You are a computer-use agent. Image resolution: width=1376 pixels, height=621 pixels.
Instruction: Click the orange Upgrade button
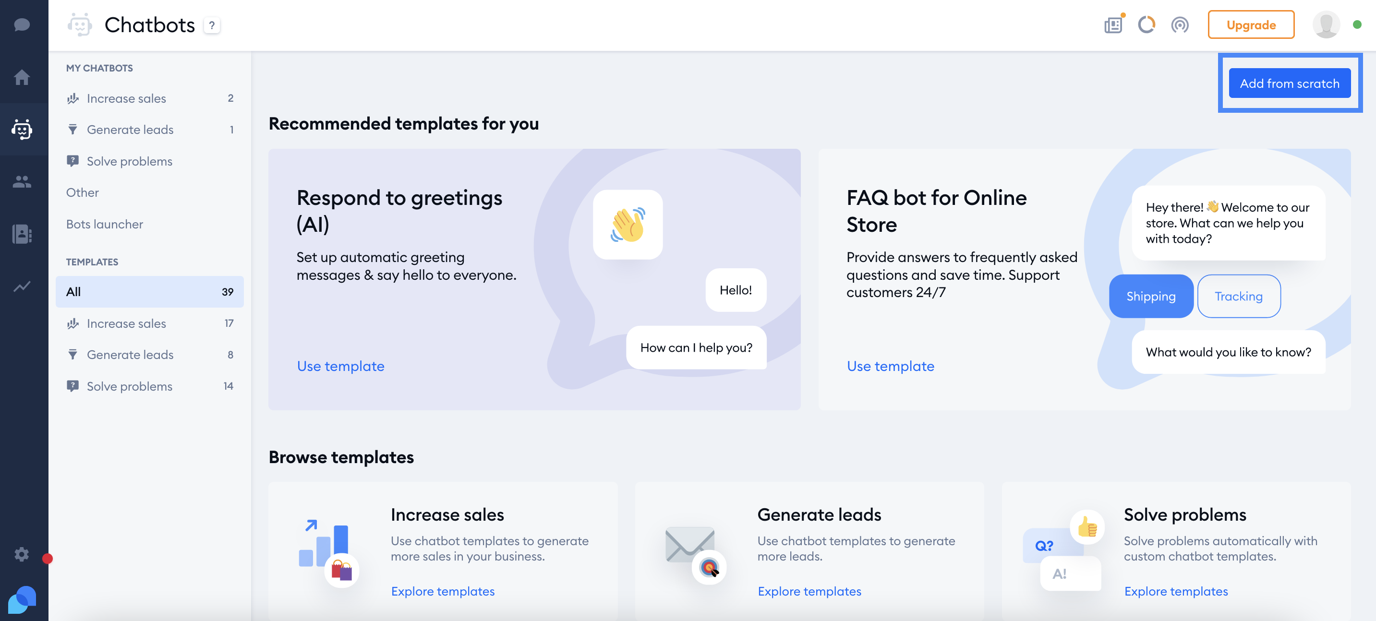click(x=1251, y=24)
